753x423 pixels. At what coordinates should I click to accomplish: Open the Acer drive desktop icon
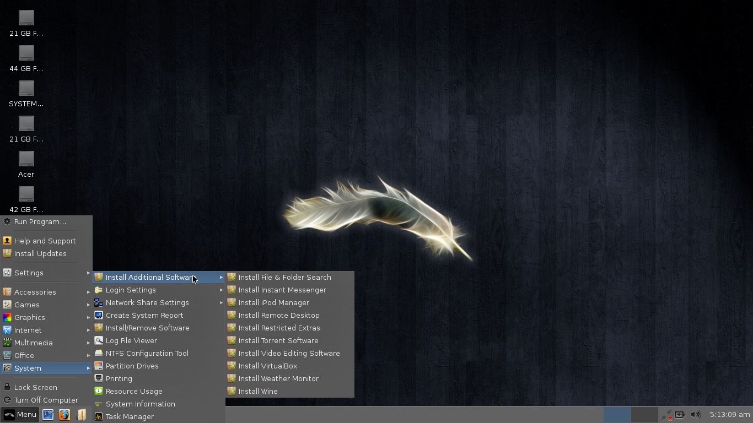point(26,164)
